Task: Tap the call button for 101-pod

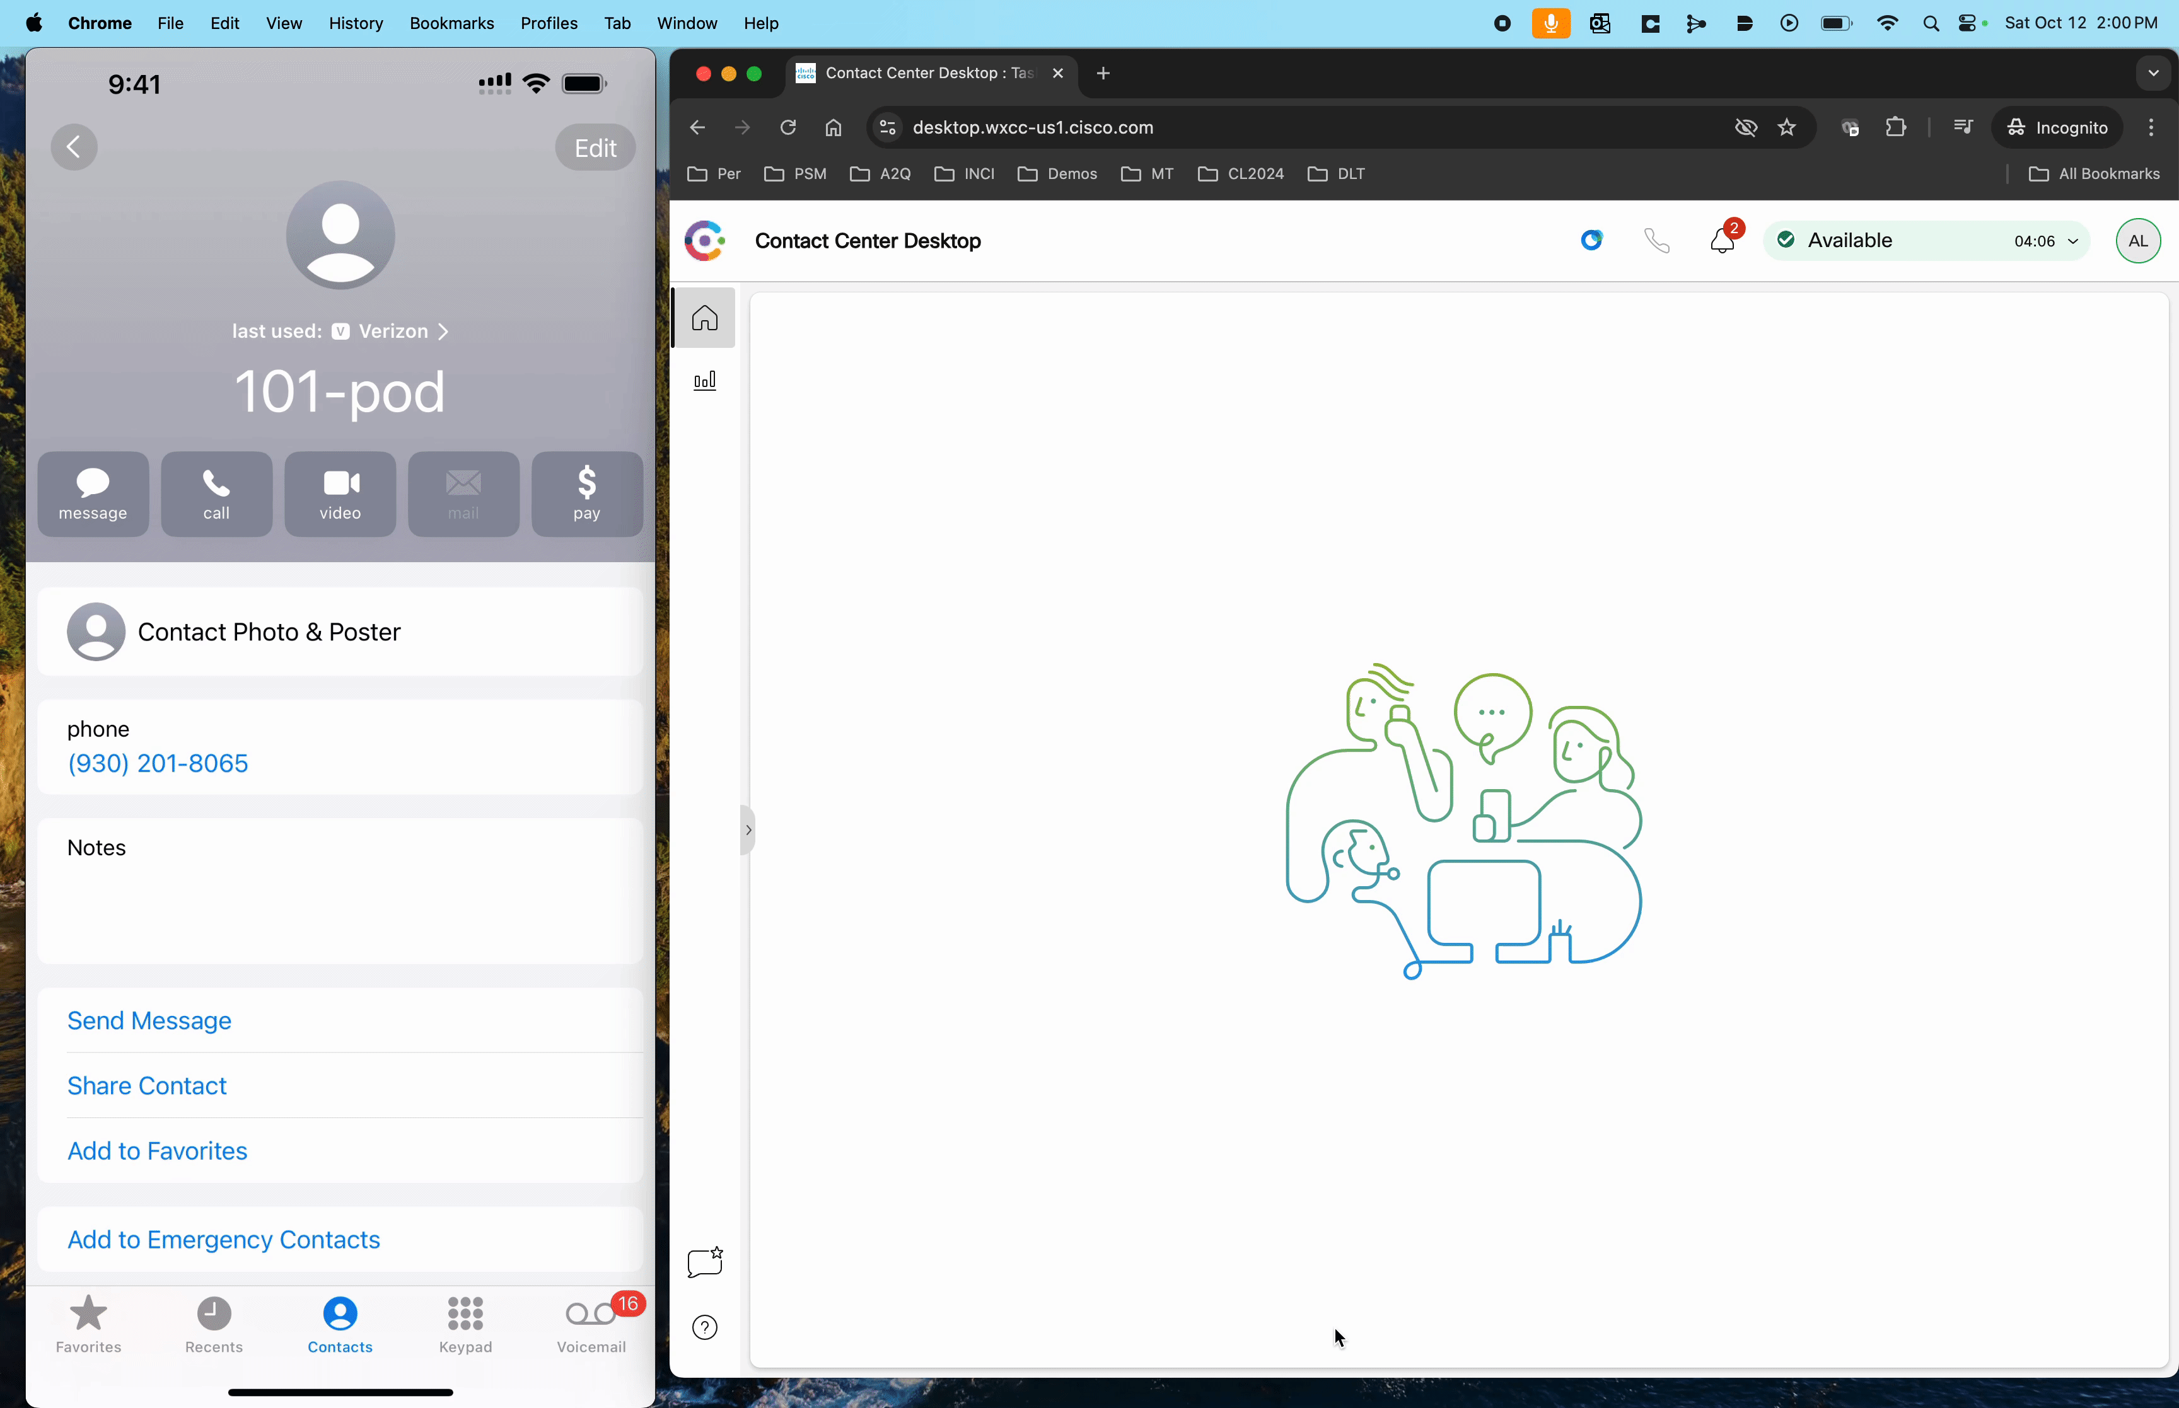Action: 217,493
